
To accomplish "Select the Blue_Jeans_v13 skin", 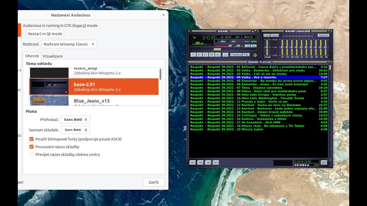I will pyautogui.click(x=94, y=101).
